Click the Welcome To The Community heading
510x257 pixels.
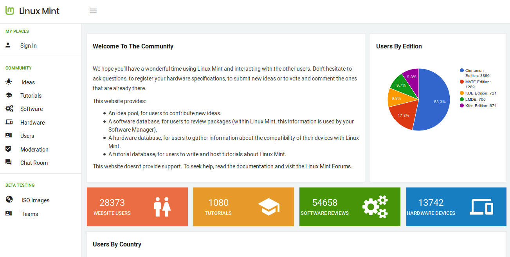(x=133, y=46)
